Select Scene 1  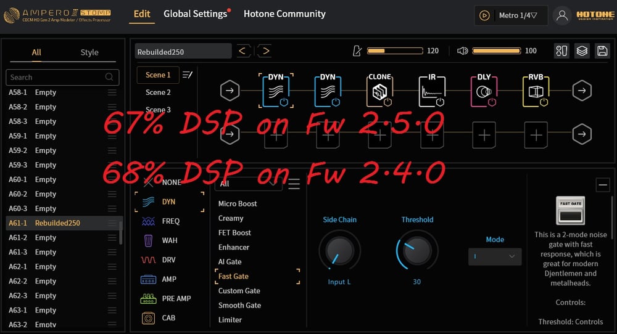[158, 75]
